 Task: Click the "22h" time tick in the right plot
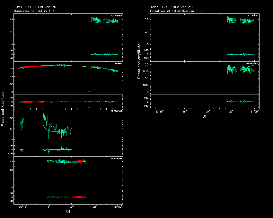[231, 112]
